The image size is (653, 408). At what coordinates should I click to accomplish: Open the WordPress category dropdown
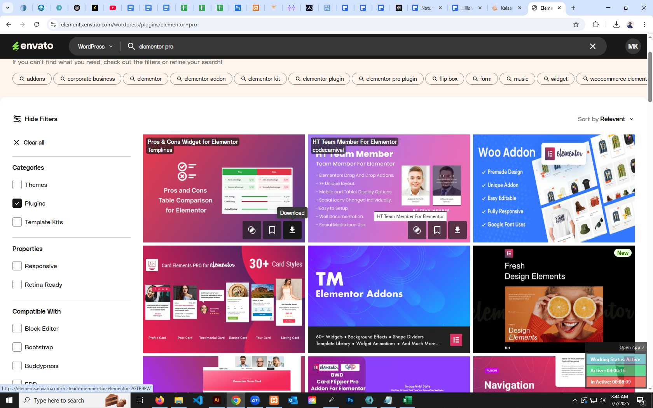[x=95, y=46]
